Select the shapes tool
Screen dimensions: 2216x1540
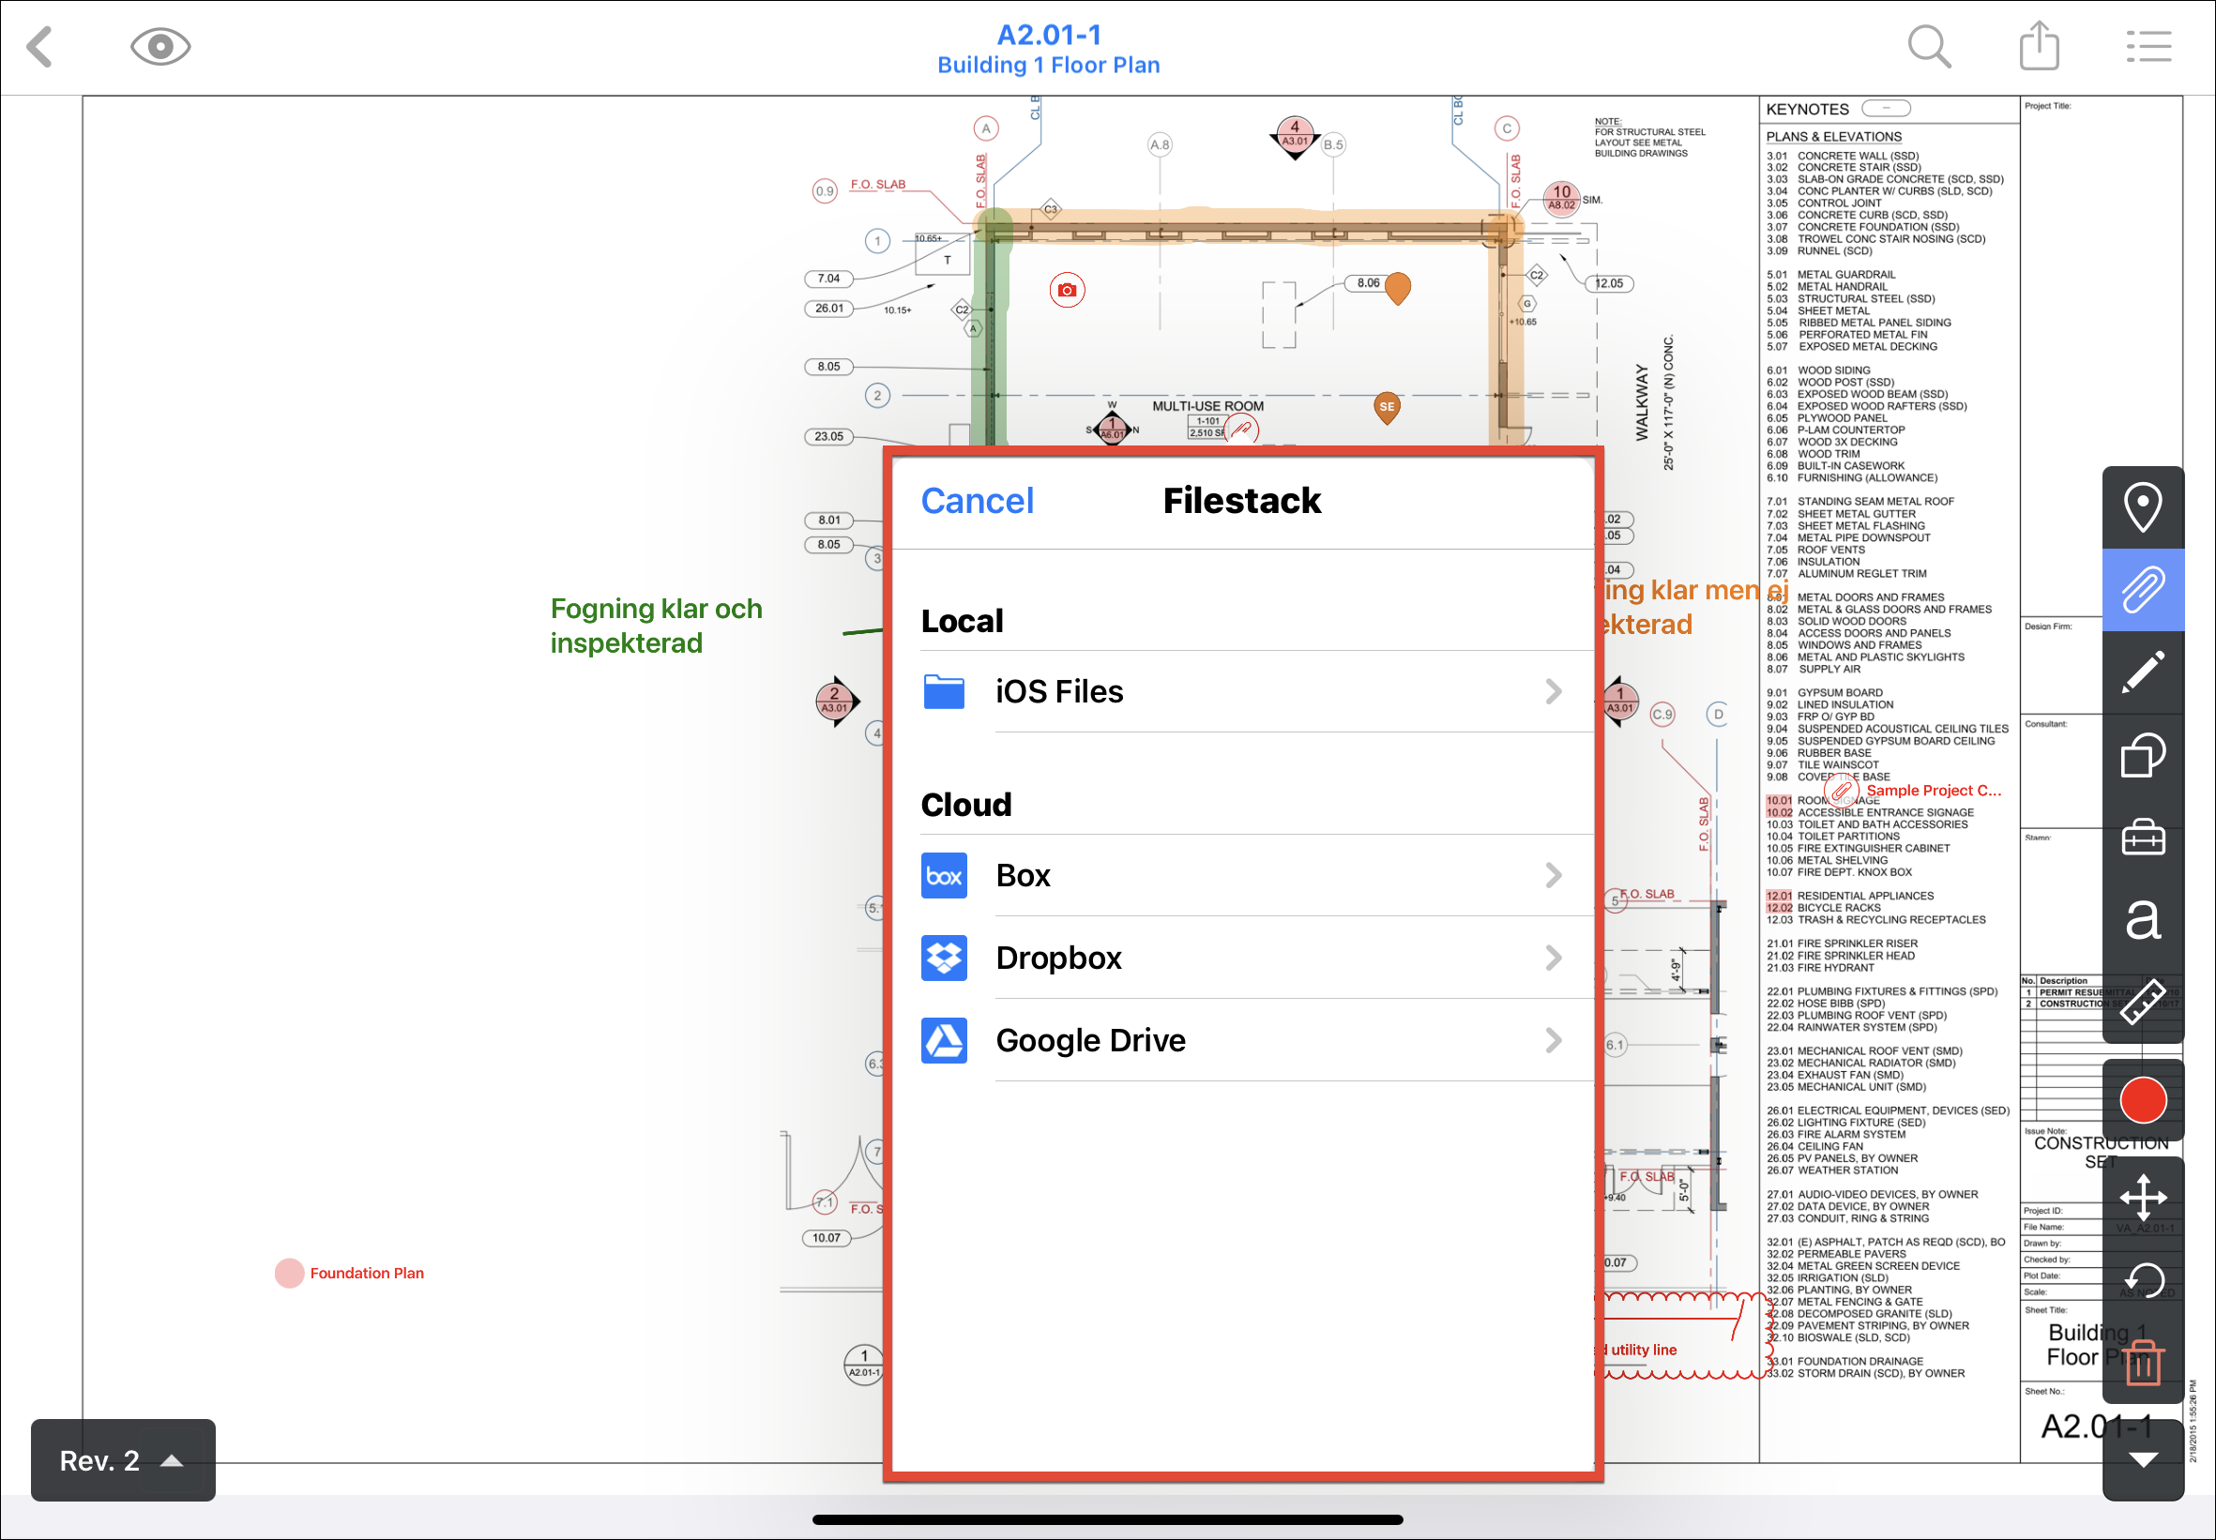pyautogui.click(x=2143, y=756)
